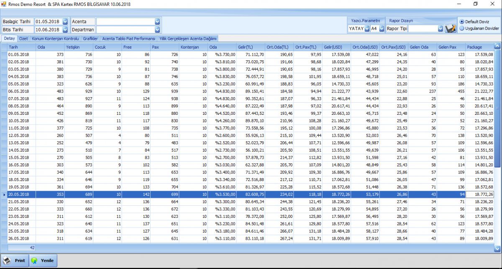Click the table scrollbar down arrow
The image size is (502, 269).
click(497, 248)
